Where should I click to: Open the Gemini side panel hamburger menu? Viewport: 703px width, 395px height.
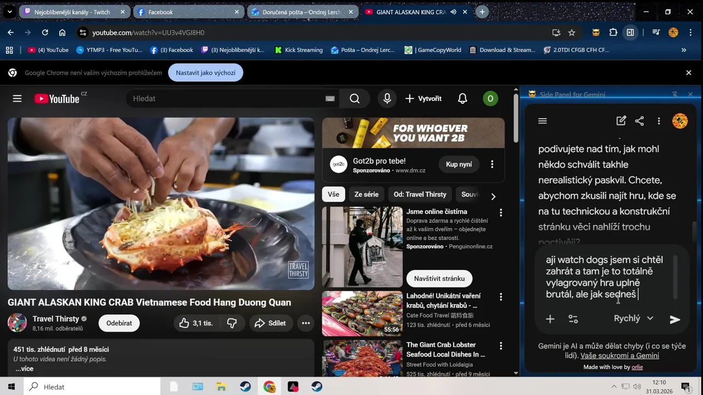543,121
